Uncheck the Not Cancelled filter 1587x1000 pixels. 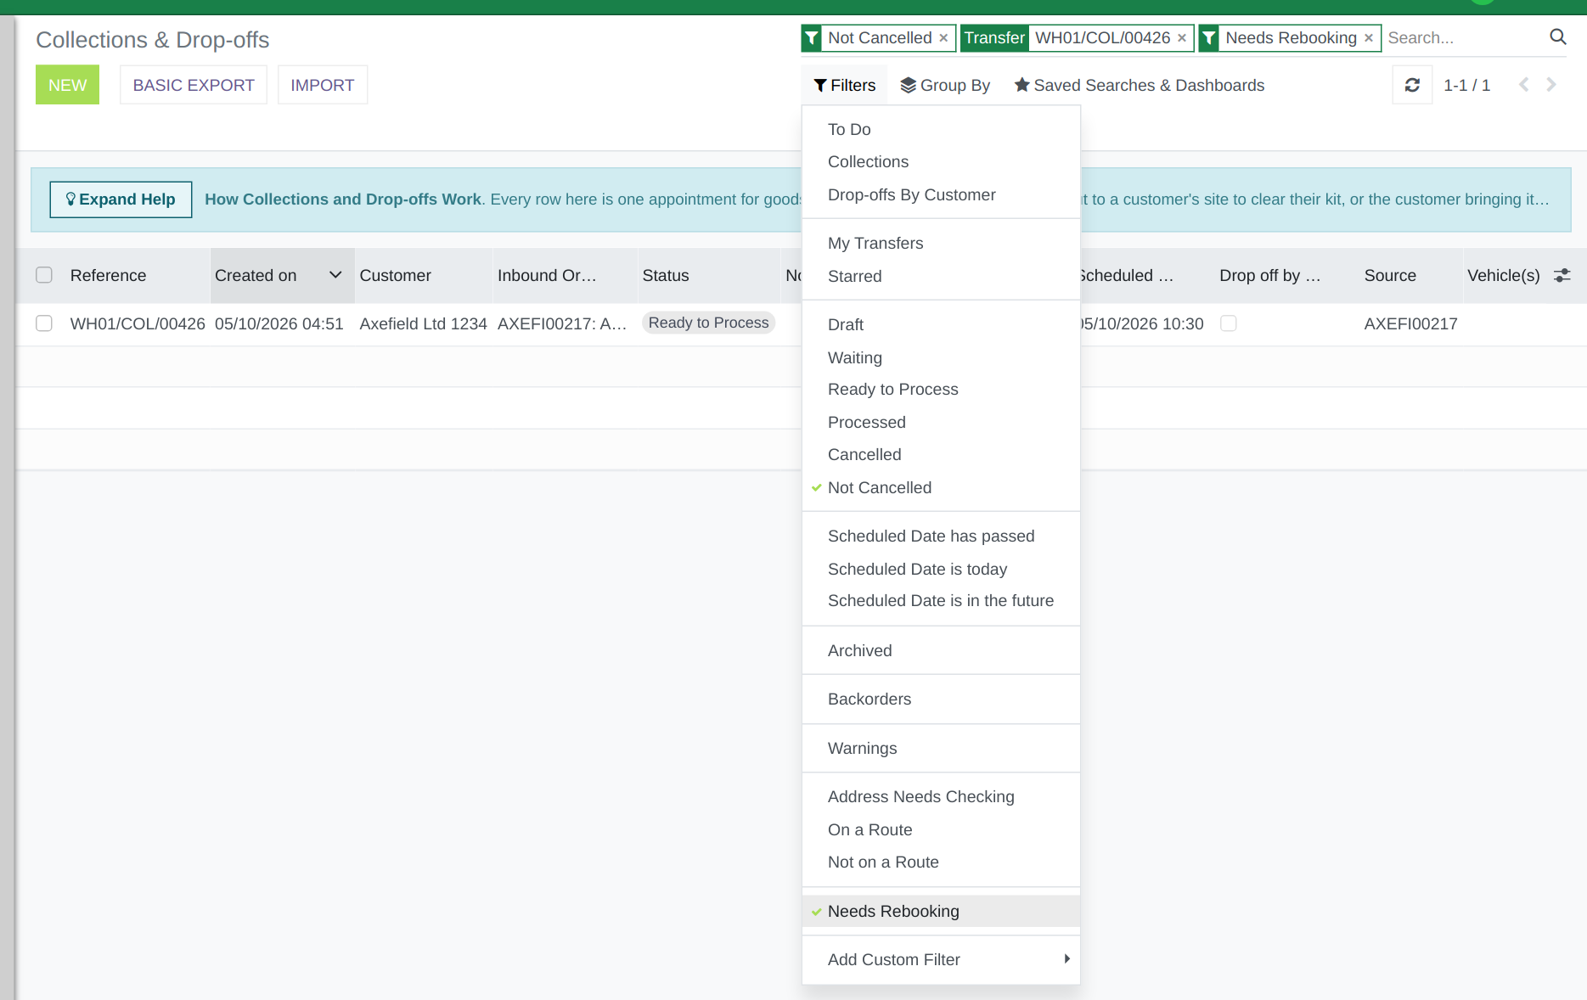941,487
